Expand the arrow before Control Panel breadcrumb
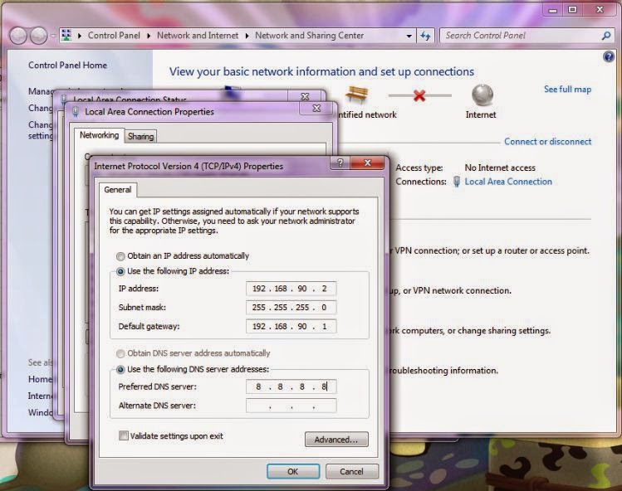The image size is (622, 491). coord(80,36)
